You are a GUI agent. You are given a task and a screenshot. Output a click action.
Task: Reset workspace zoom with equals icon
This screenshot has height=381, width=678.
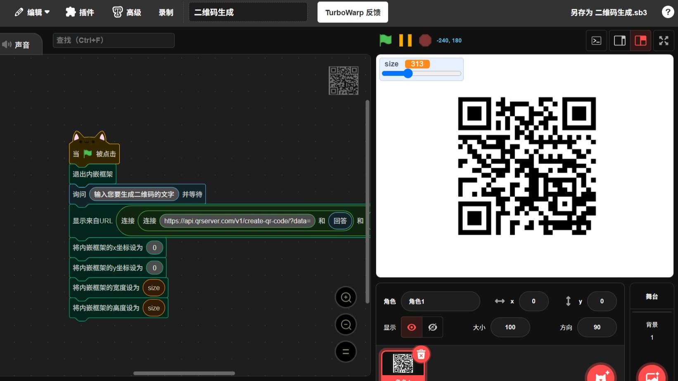pyautogui.click(x=346, y=352)
